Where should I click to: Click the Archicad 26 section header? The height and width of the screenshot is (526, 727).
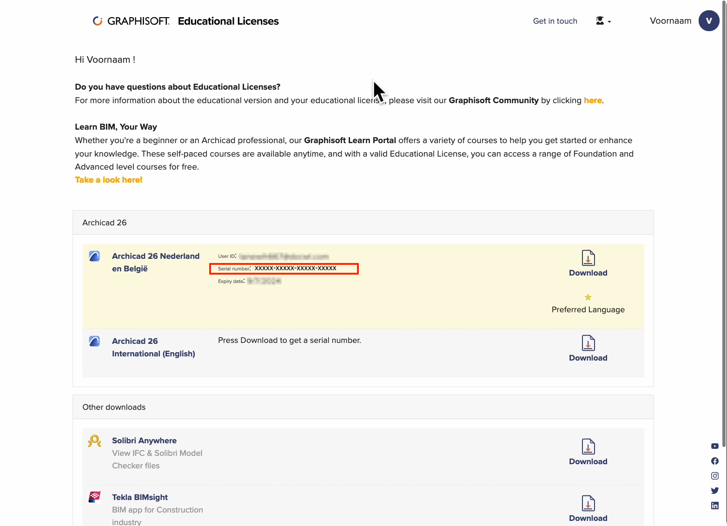coord(363,223)
